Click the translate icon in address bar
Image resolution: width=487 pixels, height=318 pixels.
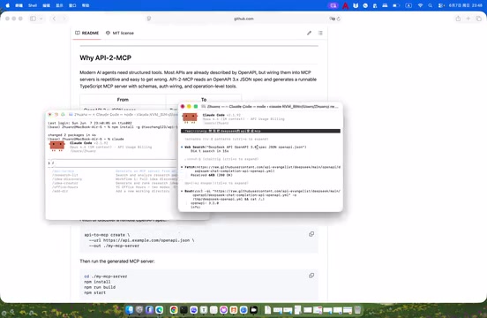(x=332, y=19)
